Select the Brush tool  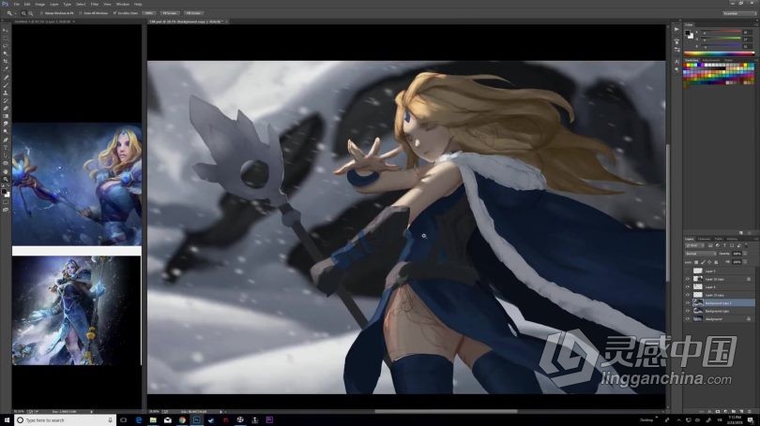click(x=7, y=84)
